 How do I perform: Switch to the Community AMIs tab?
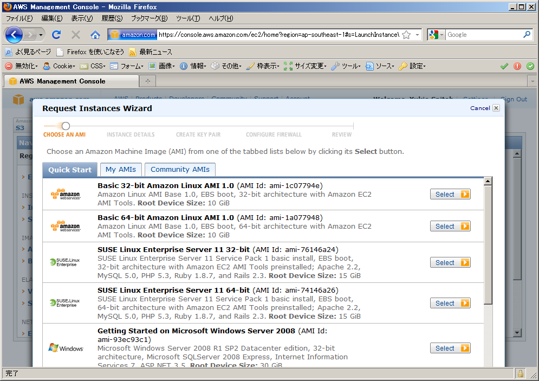point(180,170)
